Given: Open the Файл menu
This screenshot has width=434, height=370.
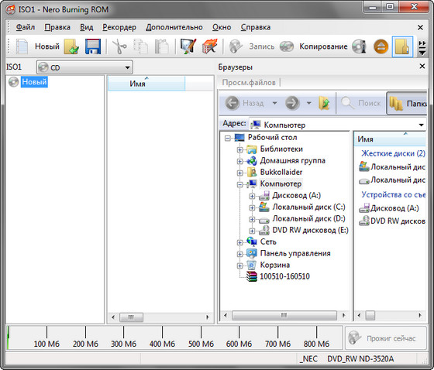Looking at the screenshot, I should click(x=26, y=27).
